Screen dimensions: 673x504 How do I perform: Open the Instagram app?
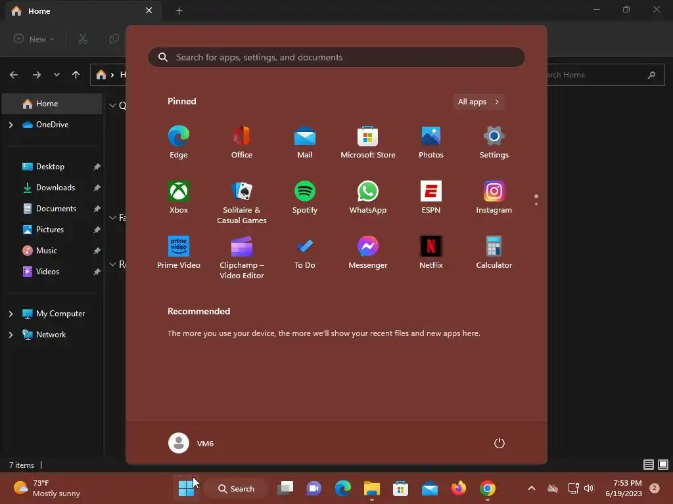(494, 197)
